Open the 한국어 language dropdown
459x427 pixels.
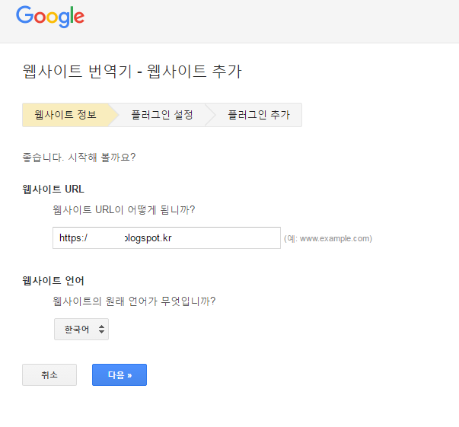(81, 329)
